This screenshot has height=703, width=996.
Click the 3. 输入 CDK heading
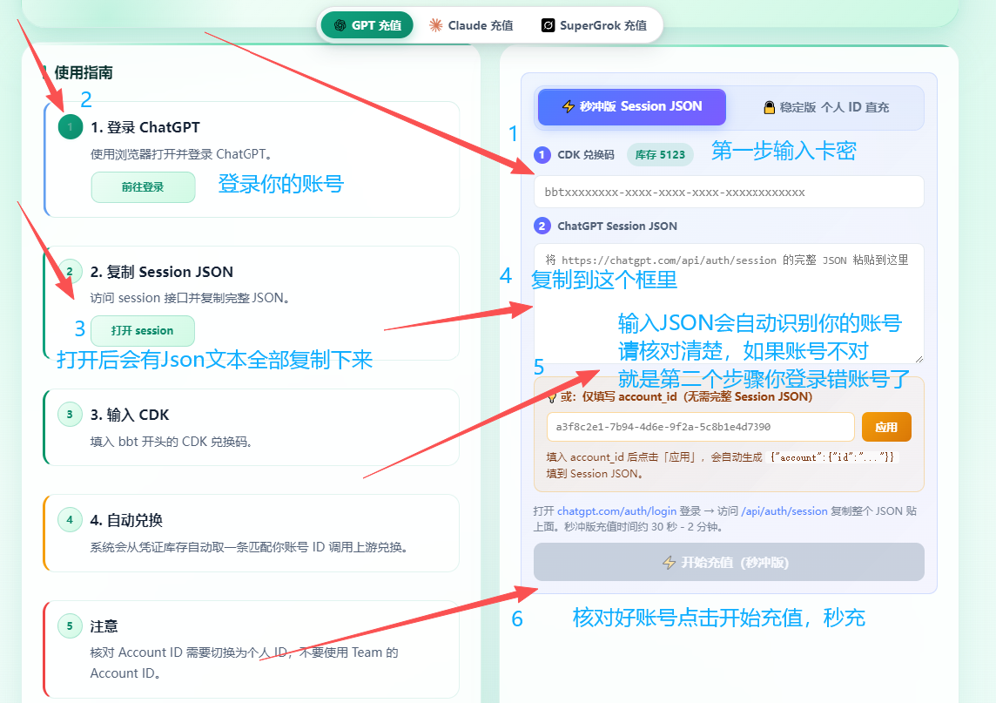tap(130, 415)
